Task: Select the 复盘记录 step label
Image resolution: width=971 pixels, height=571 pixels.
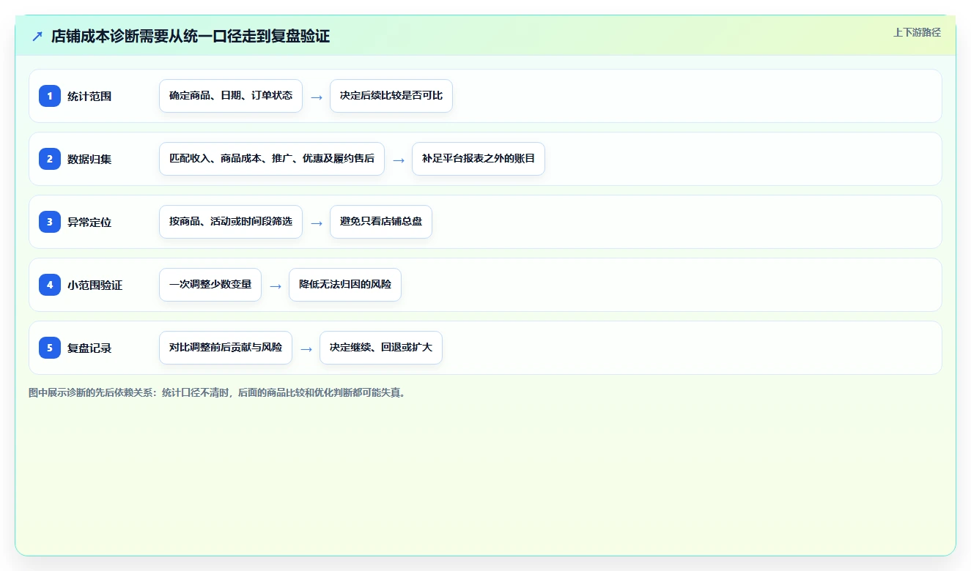Action: coord(89,348)
